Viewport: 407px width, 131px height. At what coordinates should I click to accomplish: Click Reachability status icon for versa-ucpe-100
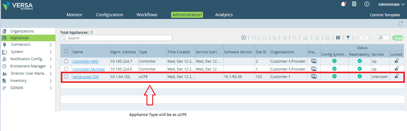[x=359, y=76]
